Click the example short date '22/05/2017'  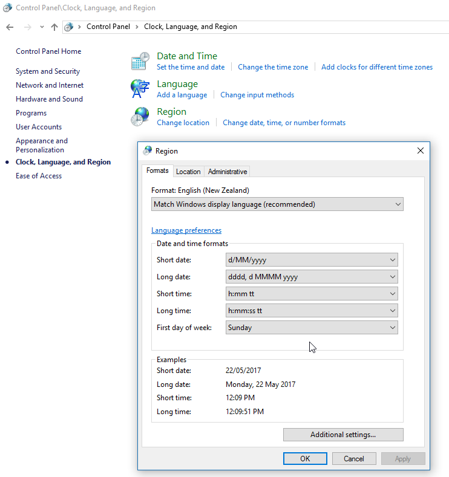(x=243, y=371)
